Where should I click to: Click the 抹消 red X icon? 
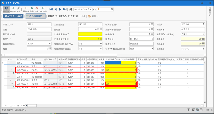[37, 8]
